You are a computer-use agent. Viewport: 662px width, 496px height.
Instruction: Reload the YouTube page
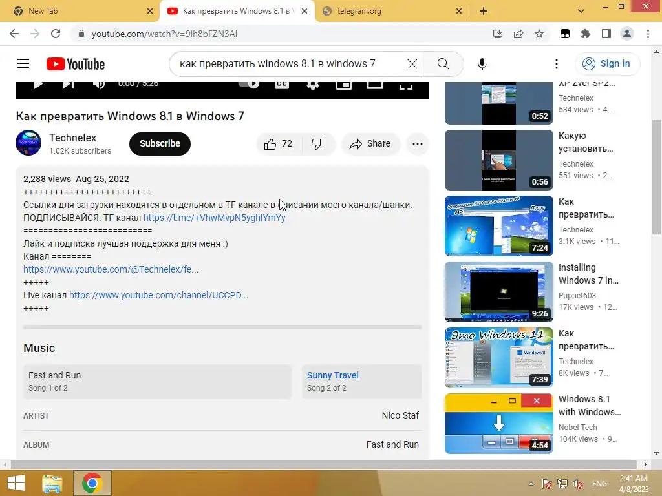(56, 34)
